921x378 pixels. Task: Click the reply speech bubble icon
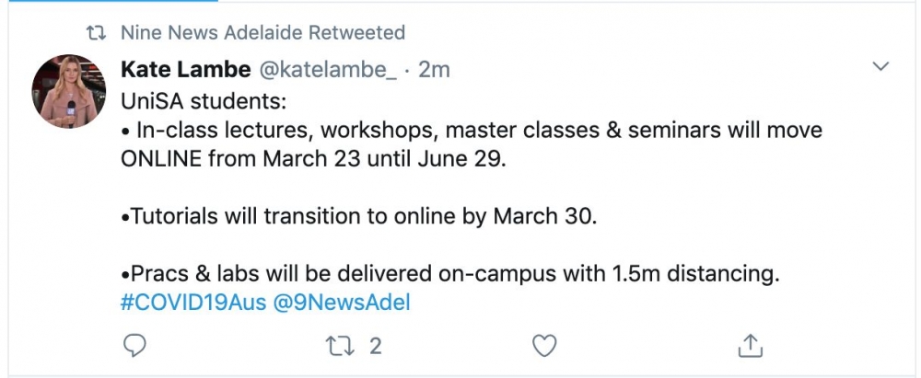[134, 346]
